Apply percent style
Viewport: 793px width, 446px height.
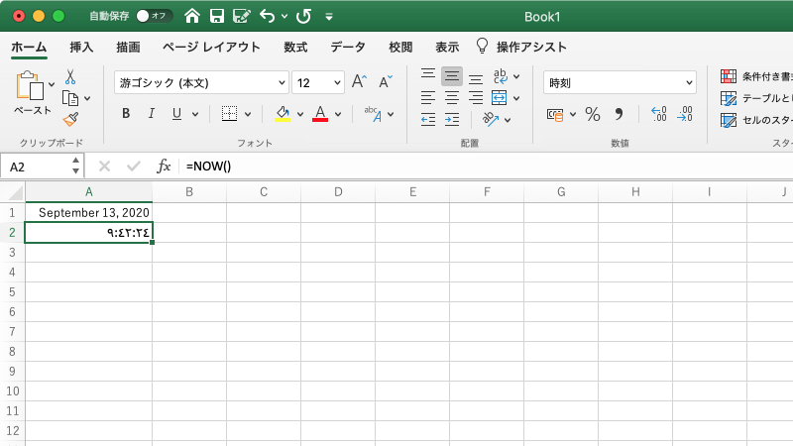[x=592, y=114]
